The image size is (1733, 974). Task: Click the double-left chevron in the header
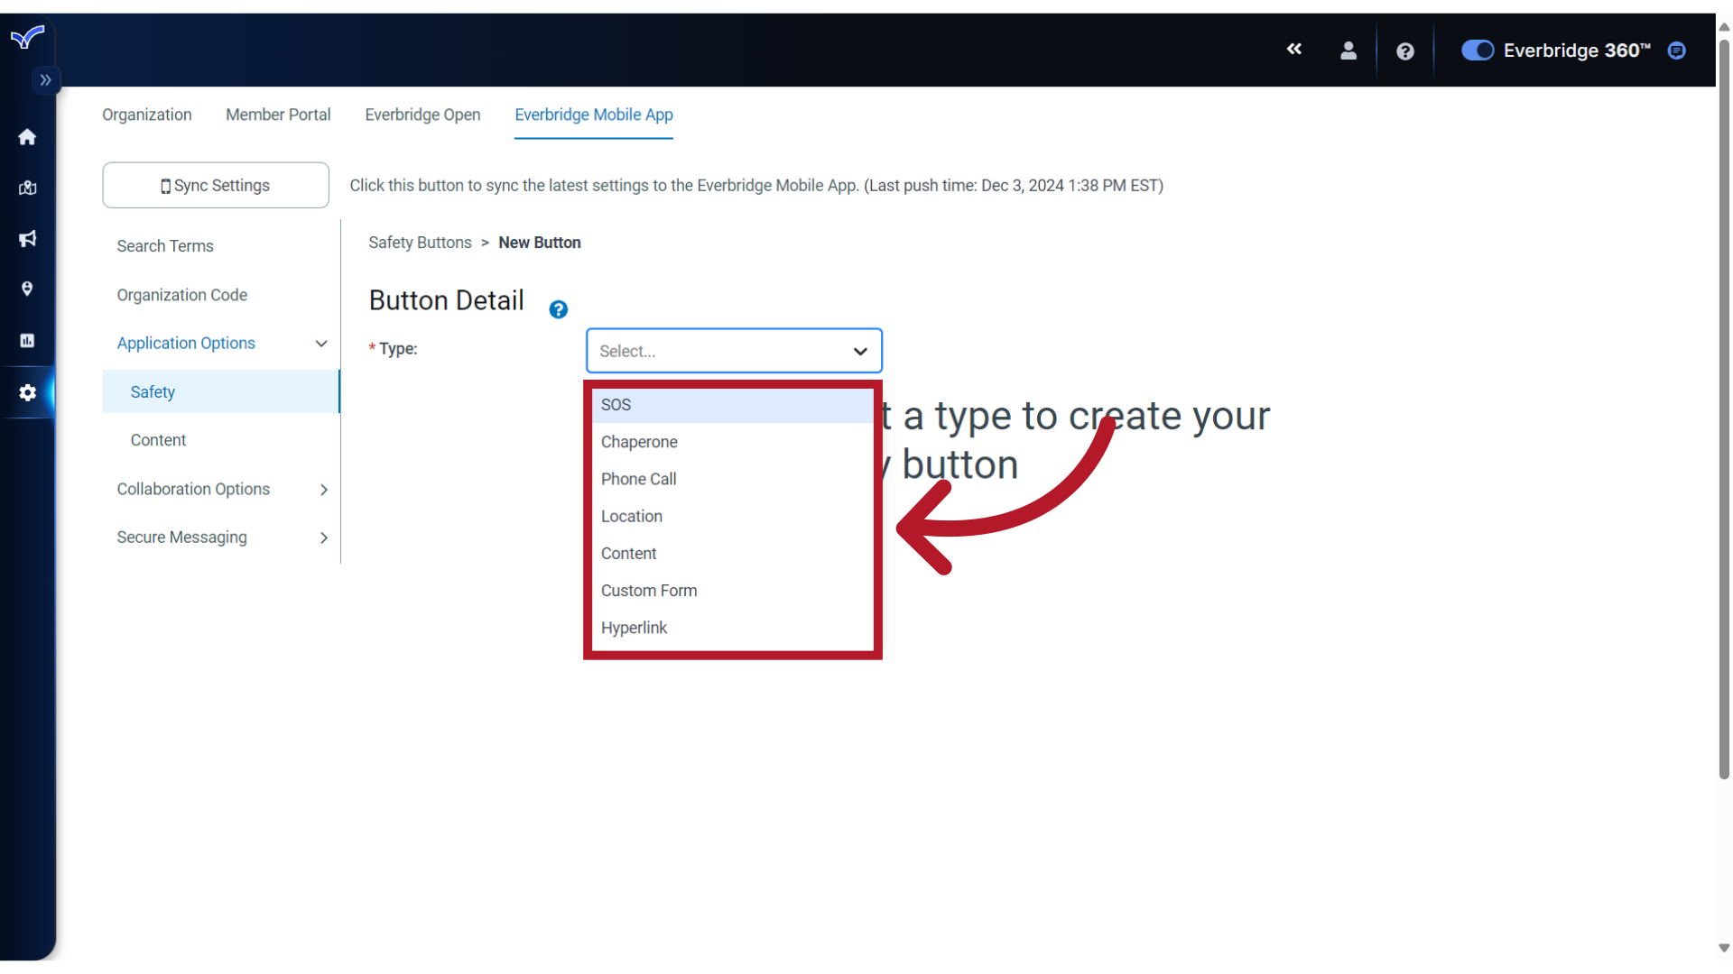1294,49
